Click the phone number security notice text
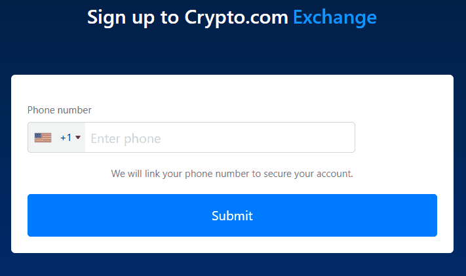This screenshot has width=466, height=276. (x=232, y=174)
